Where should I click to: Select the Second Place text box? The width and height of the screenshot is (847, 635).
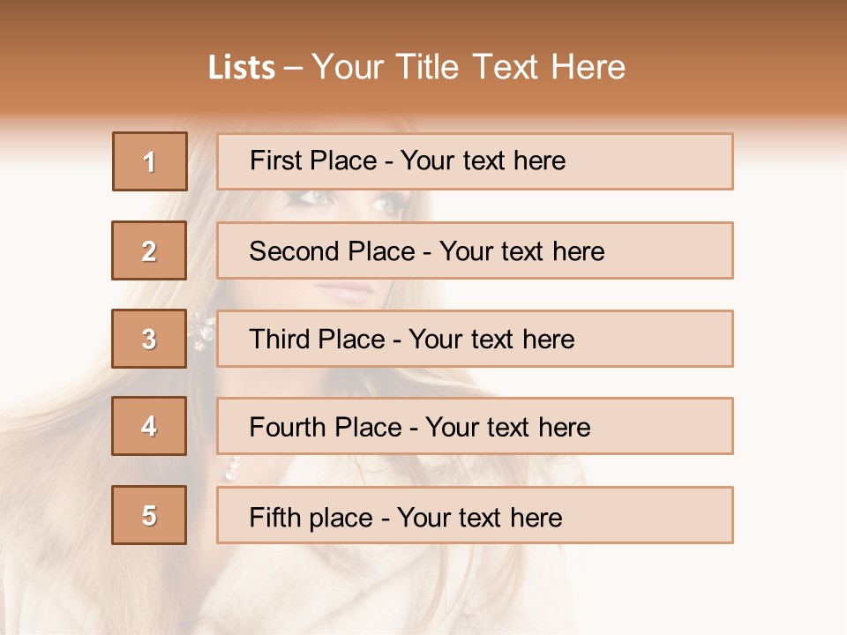[475, 250]
